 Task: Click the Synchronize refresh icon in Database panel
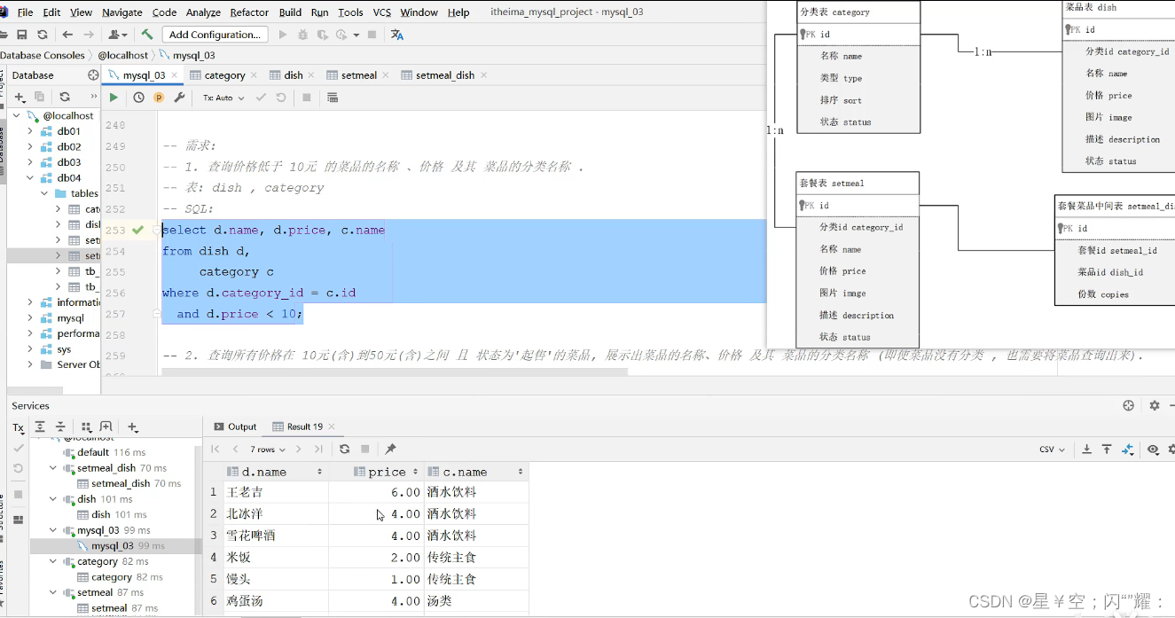click(64, 98)
